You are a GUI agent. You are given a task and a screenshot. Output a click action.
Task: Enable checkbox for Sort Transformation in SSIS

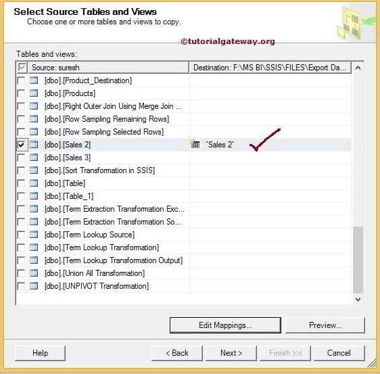(x=21, y=170)
